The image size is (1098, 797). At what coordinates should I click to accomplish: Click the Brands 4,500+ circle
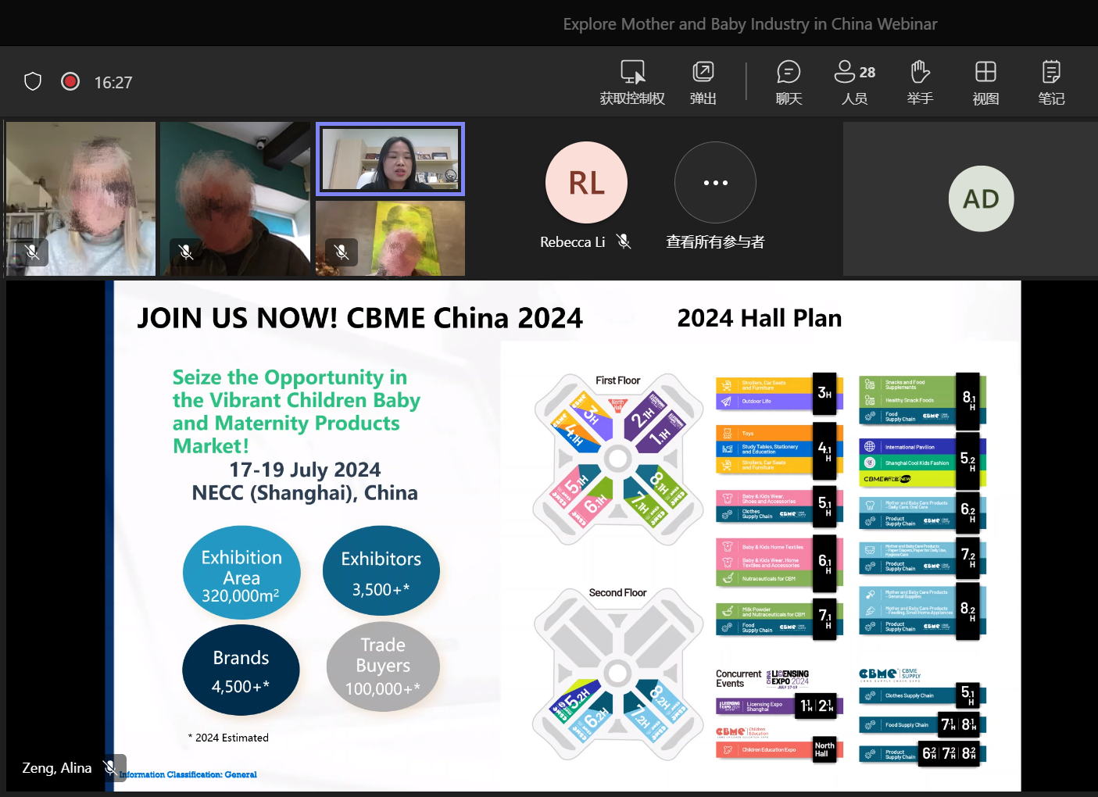(241, 670)
